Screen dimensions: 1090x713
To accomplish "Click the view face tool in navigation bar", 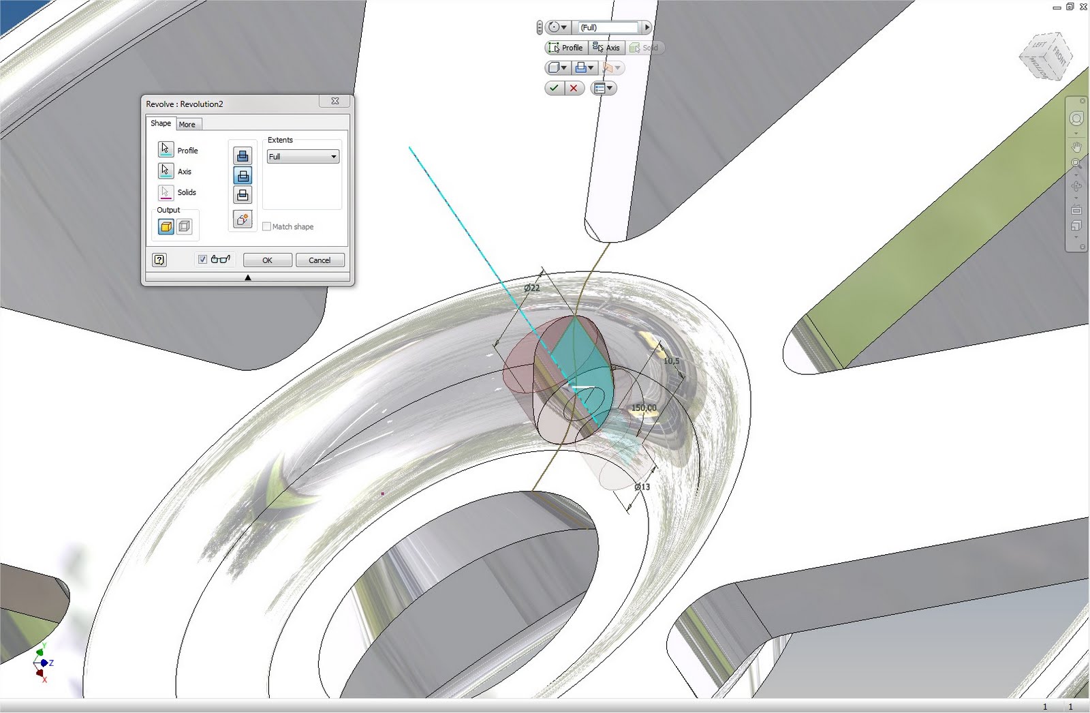I will pos(1076,226).
